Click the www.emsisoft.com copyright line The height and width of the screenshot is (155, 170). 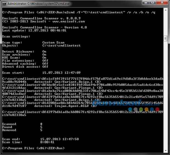pyautogui.click(x=43, y=21)
